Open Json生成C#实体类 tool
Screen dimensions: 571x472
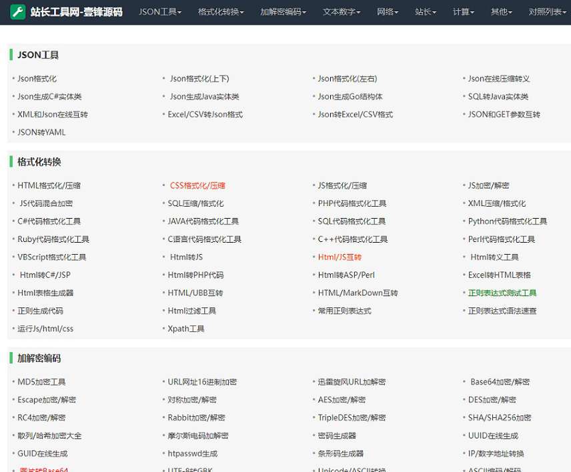[49, 97]
